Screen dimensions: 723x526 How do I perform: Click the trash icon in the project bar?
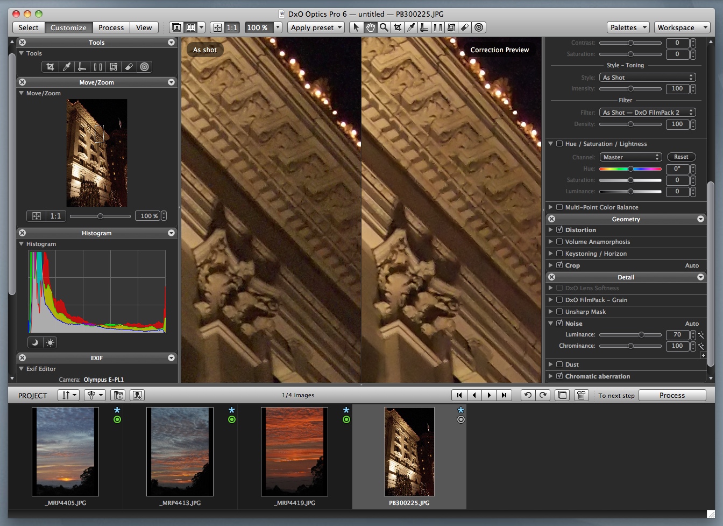tap(581, 395)
